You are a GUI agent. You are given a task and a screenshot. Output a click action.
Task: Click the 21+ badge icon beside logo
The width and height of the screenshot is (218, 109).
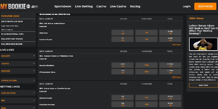[x=28, y=6]
